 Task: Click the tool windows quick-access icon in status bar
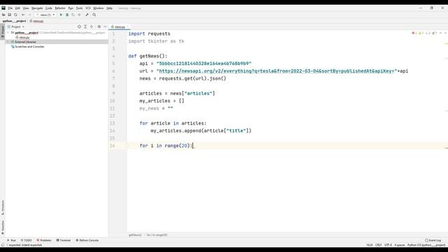coord(3,245)
